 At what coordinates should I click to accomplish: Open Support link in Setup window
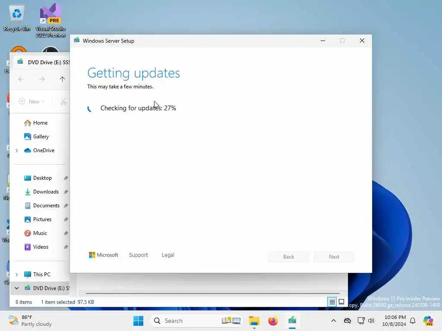click(x=139, y=255)
